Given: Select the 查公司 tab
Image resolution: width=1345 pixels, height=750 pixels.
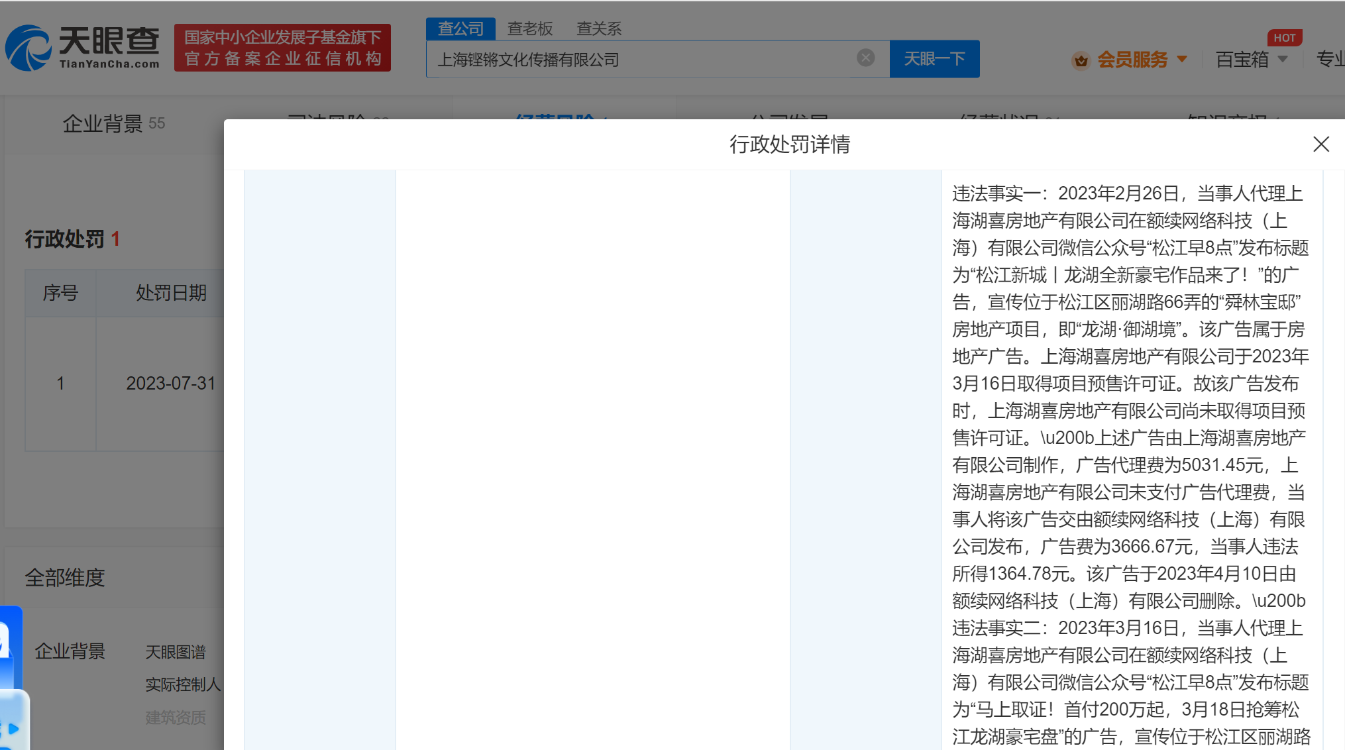Looking at the screenshot, I should [x=460, y=28].
